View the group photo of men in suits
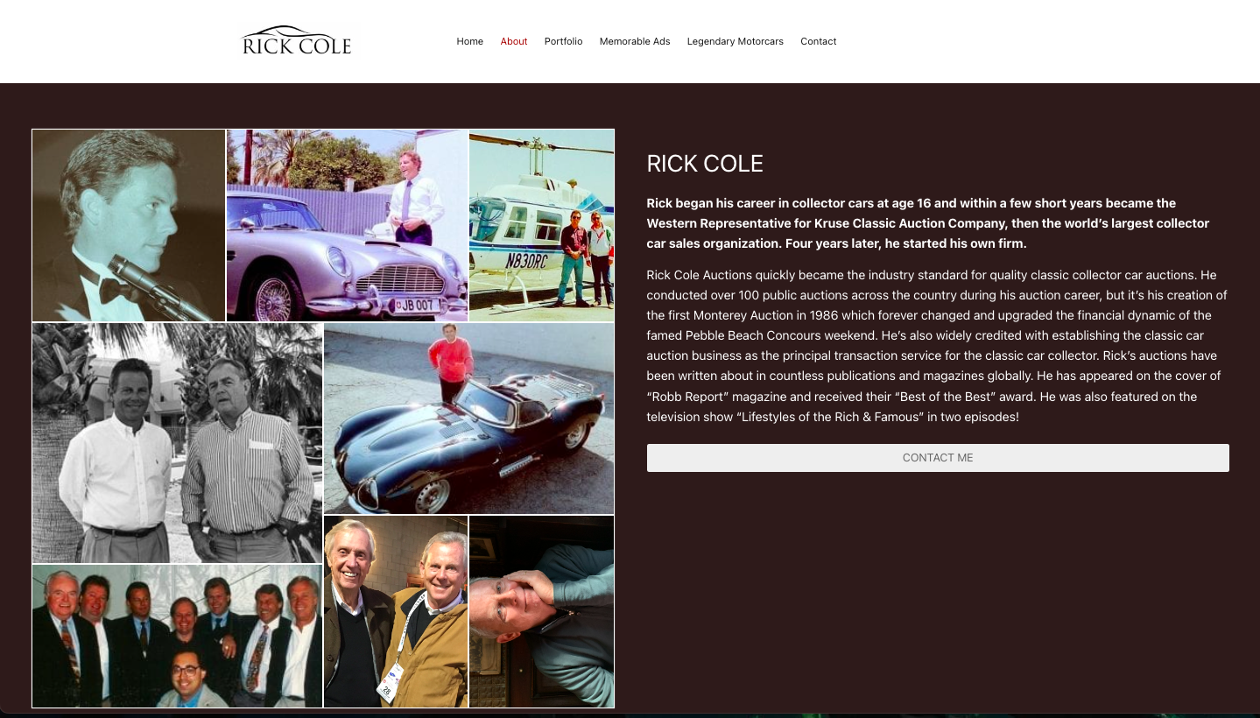This screenshot has height=718, width=1260. click(177, 636)
